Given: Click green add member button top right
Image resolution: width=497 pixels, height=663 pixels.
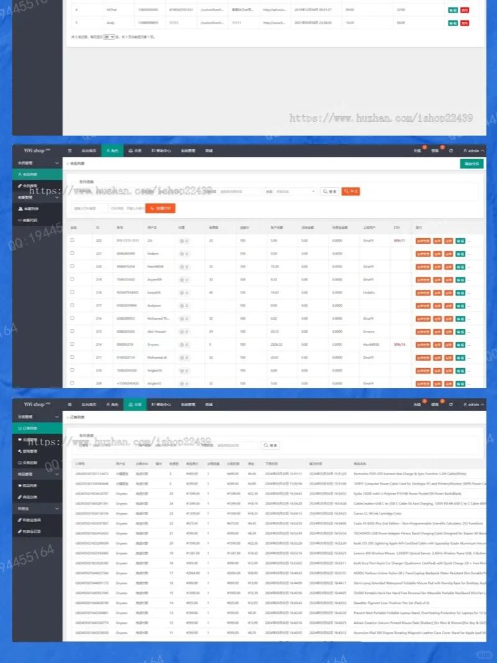Looking at the screenshot, I should (x=472, y=164).
